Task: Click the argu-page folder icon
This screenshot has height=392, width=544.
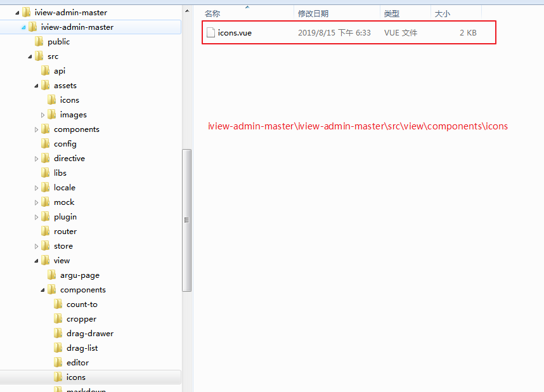Action: [51, 275]
